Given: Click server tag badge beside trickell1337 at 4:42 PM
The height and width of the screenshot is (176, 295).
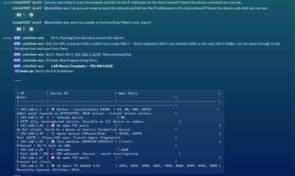Looking at the screenshot, I should coord(37,3).
